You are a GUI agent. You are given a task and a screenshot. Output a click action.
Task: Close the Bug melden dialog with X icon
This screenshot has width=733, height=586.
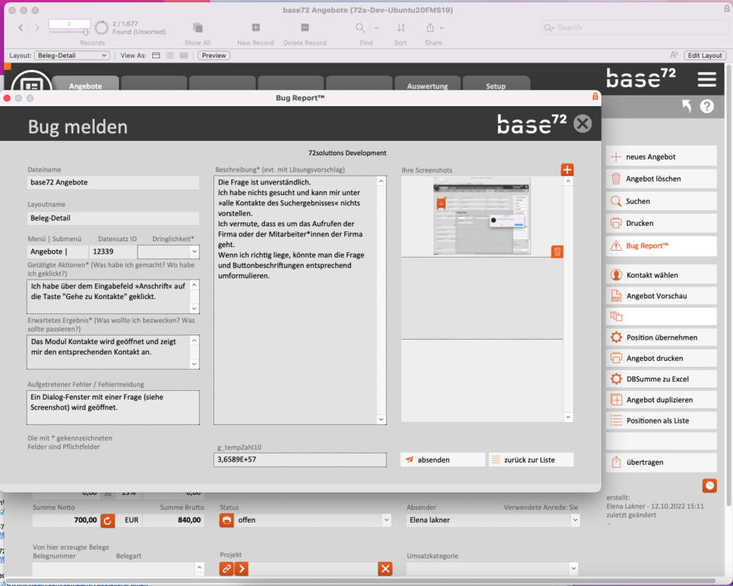pos(583,124)
